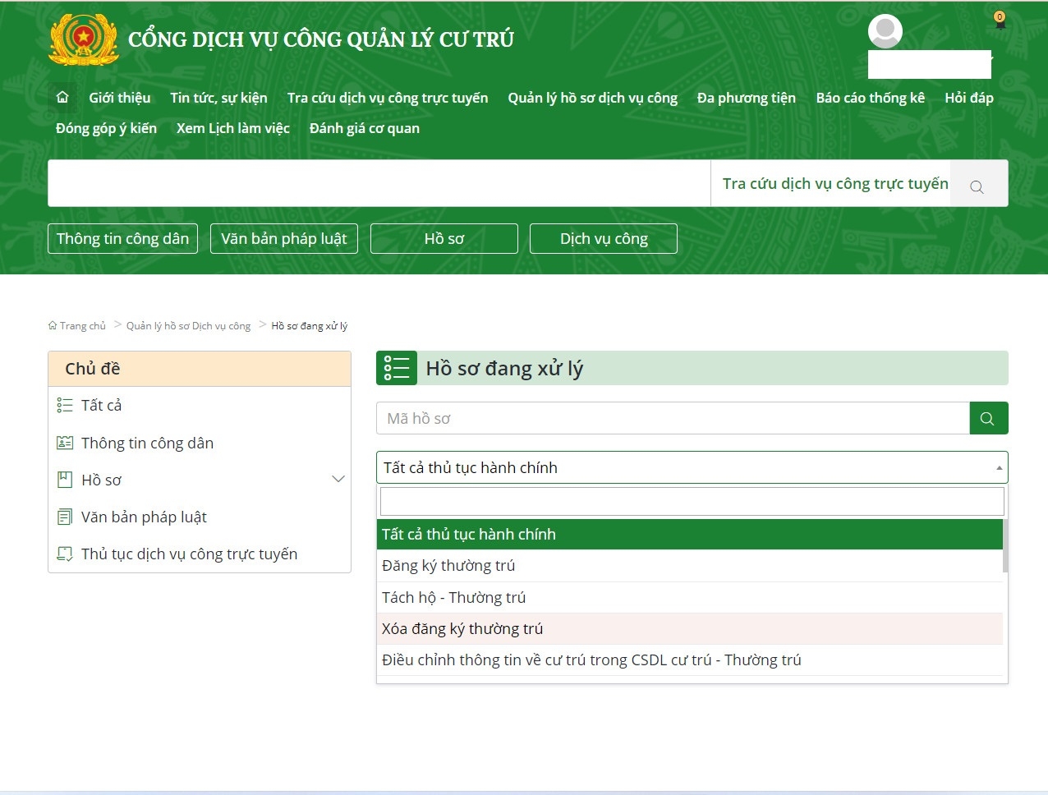Image resolution: width=1048 pixels, height=795 pixels.
Task: Click the Tất cả list icon in Chủ đề sidebar
Action: click(65, 405)
